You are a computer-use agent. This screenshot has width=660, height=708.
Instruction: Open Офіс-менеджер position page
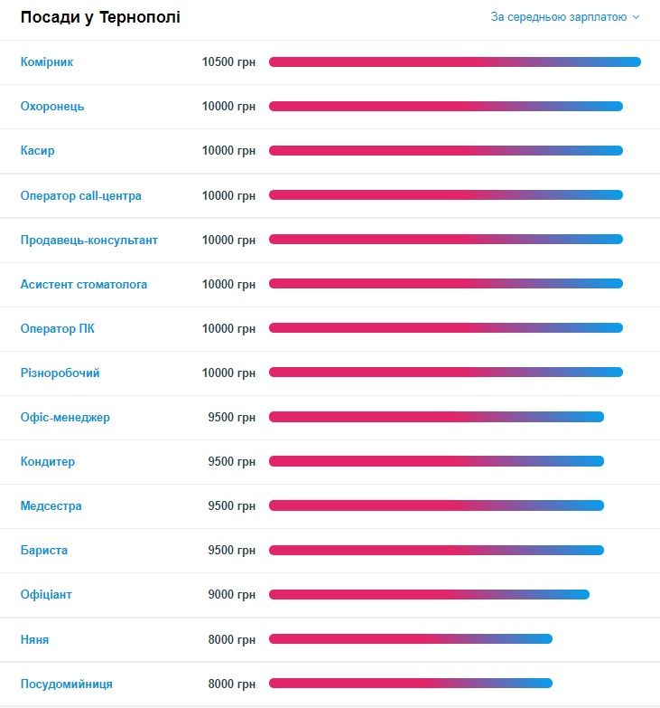(x=65, y=417)
